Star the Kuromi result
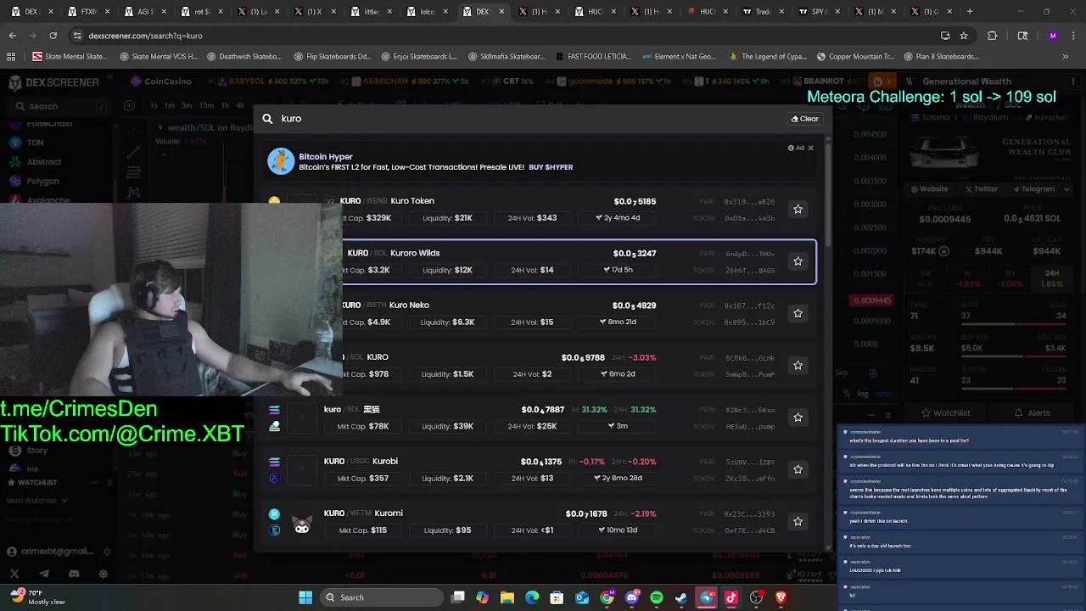The height and width of the screenshot is (611, 1086). coord(798,521)
